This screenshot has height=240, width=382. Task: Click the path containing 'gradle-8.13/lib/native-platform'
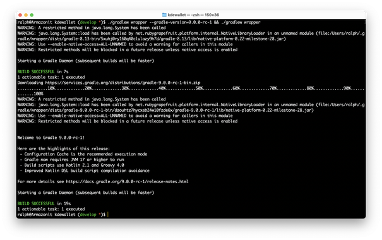point(152,39)
